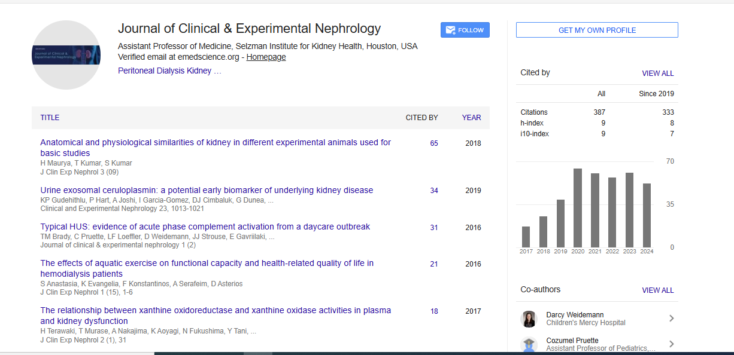Open the Typical HUS daycare outbreak article
The image size is (734, 355).
pos(205,227)
